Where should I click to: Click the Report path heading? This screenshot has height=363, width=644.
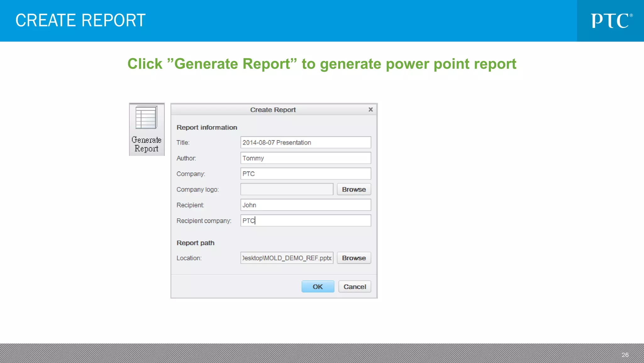195,243
